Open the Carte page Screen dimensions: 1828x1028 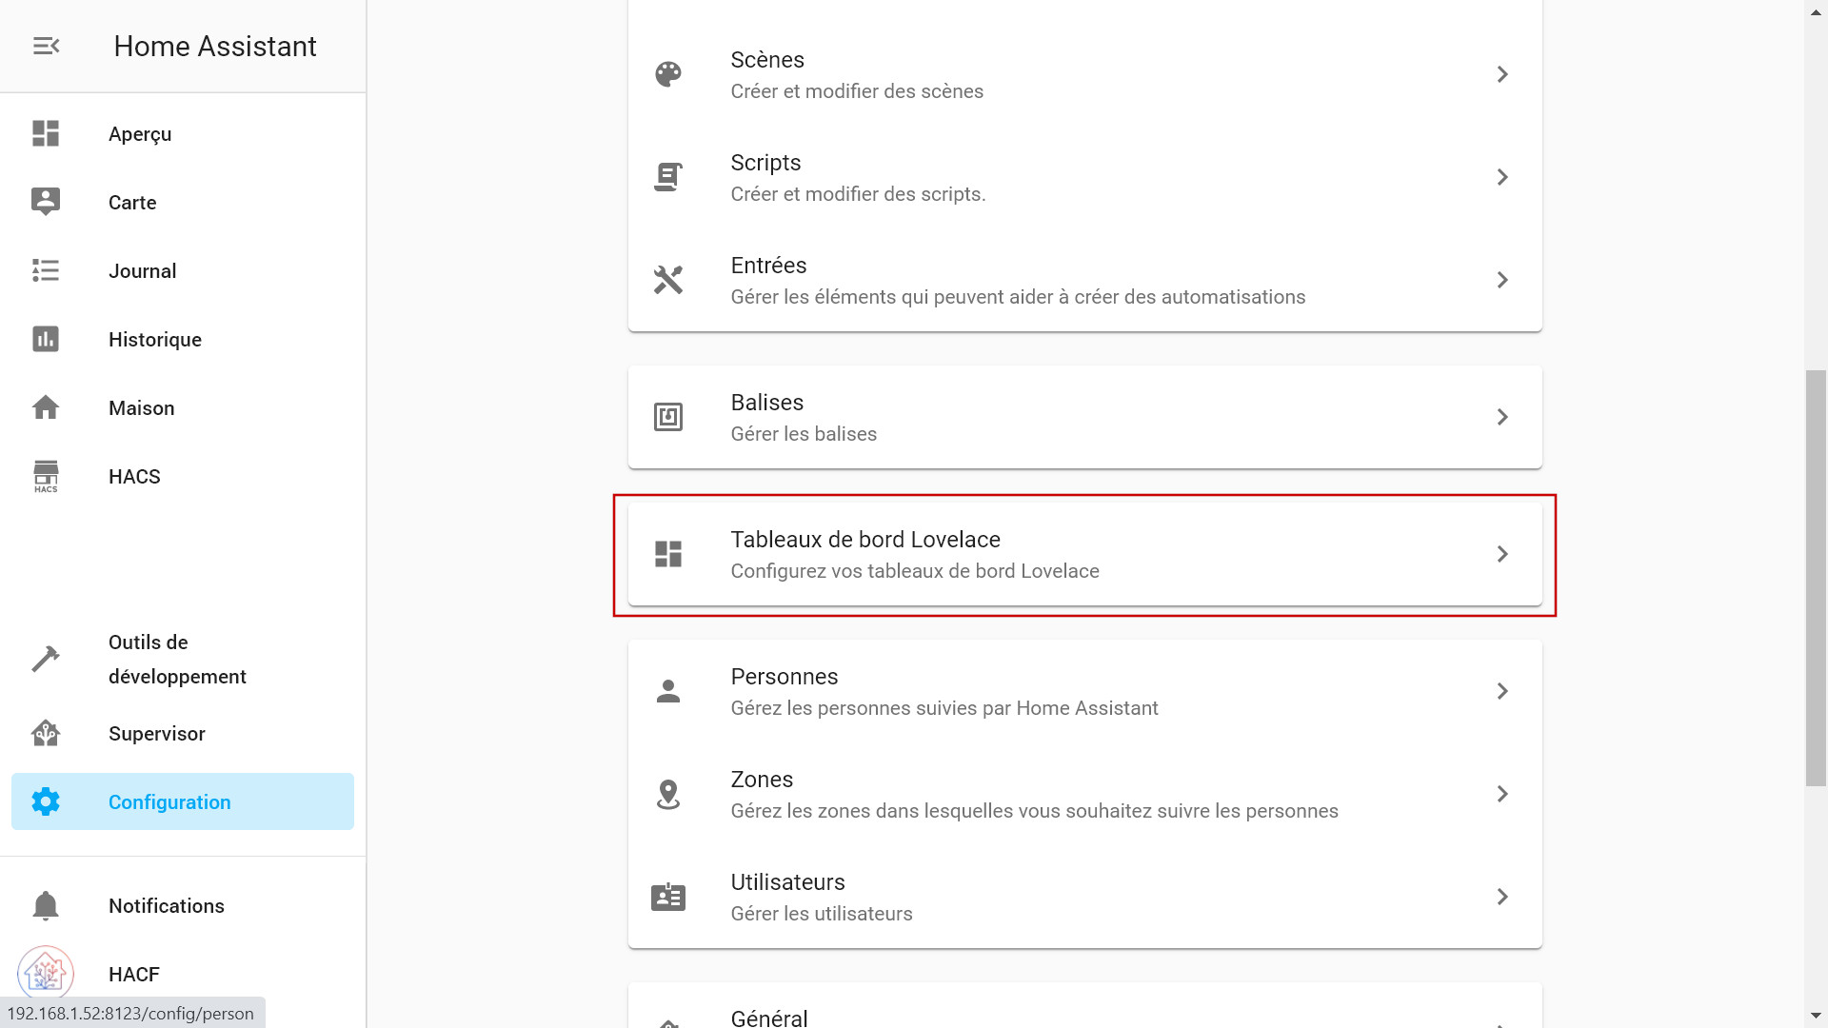point(183,203)
